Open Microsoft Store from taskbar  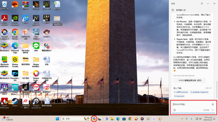point(124,119)
